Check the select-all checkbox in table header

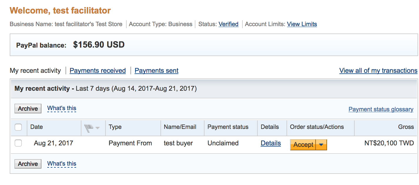pyautogui.click(x=18, y=127)
